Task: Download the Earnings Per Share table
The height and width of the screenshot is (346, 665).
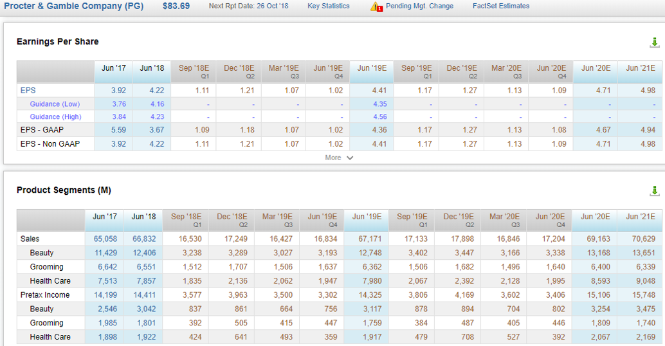Action: pyautogui.click(x=655, y=42)
